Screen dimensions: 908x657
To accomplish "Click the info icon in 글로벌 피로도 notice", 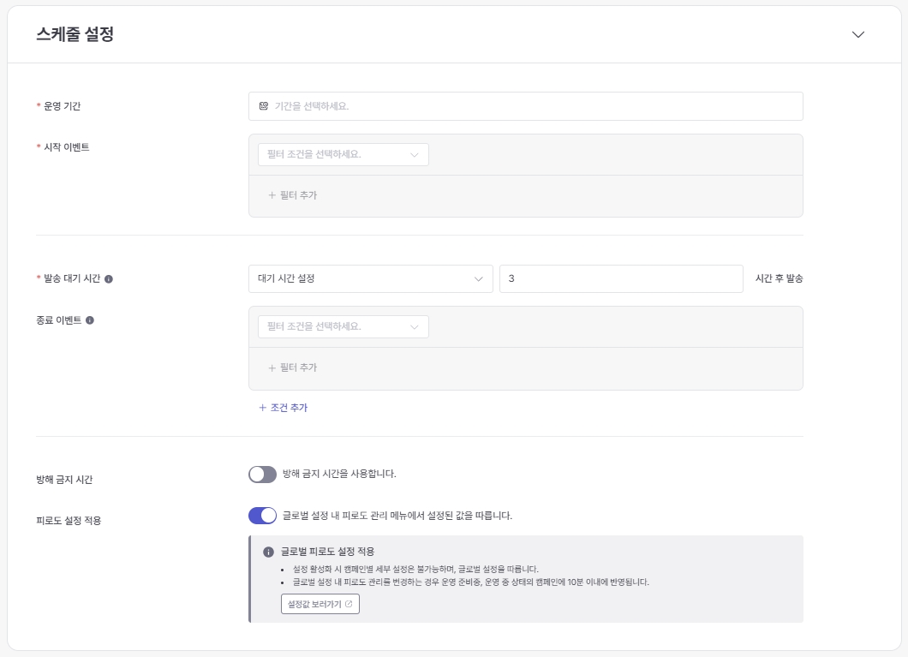I will click(268, 552).
